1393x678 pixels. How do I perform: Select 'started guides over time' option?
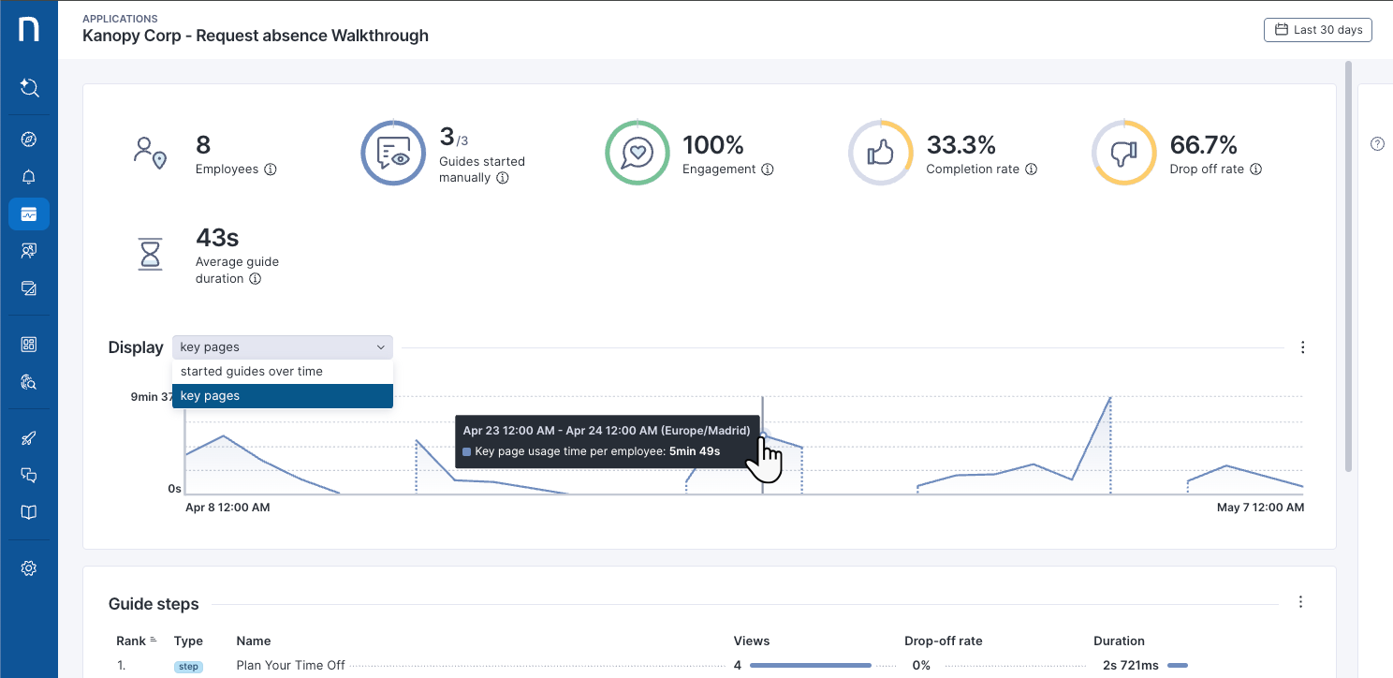252,372
